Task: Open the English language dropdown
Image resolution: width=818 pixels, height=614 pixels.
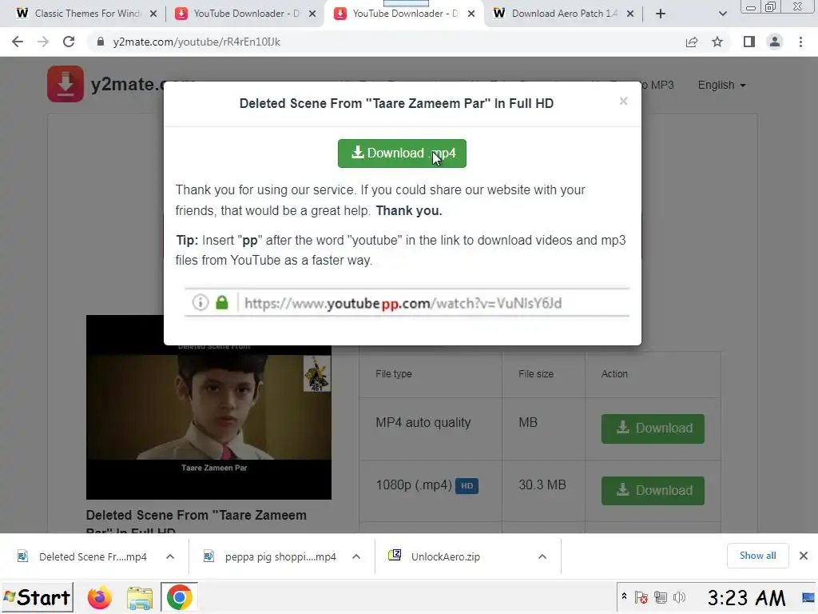Action: click(x=721, y=85)
